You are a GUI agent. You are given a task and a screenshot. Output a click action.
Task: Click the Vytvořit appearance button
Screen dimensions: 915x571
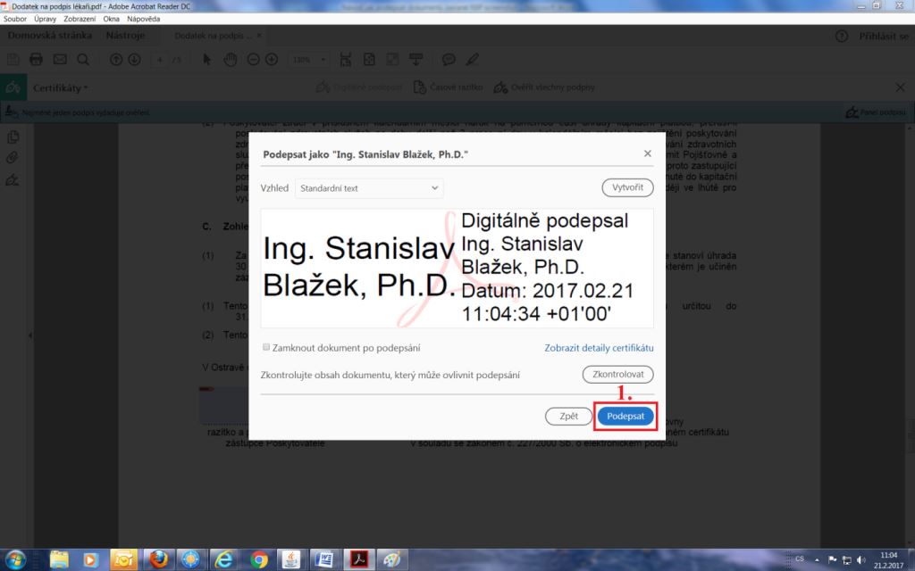pos(627,188)
